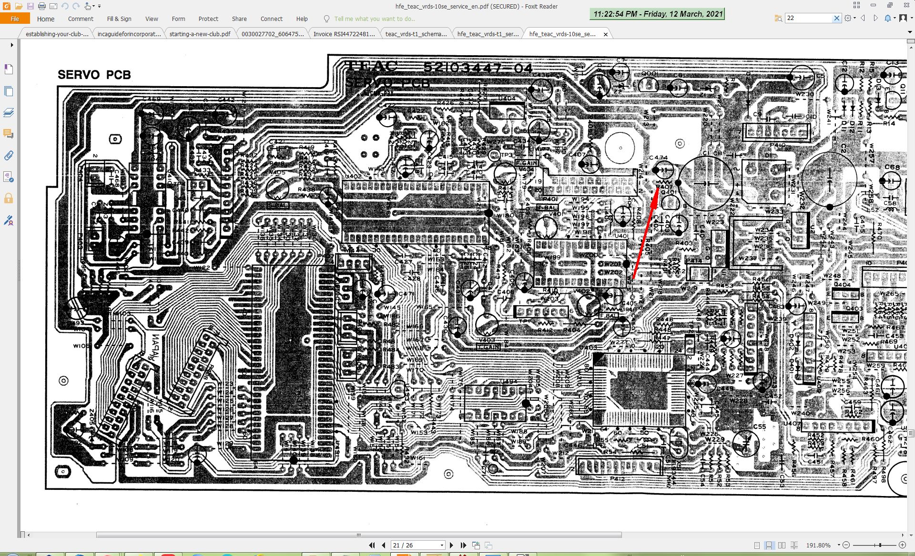Image resolution: width=915 pixels, height=556 pixels.
Task: Switch to establishing-your-club document tab
Action: coord(57,34)
